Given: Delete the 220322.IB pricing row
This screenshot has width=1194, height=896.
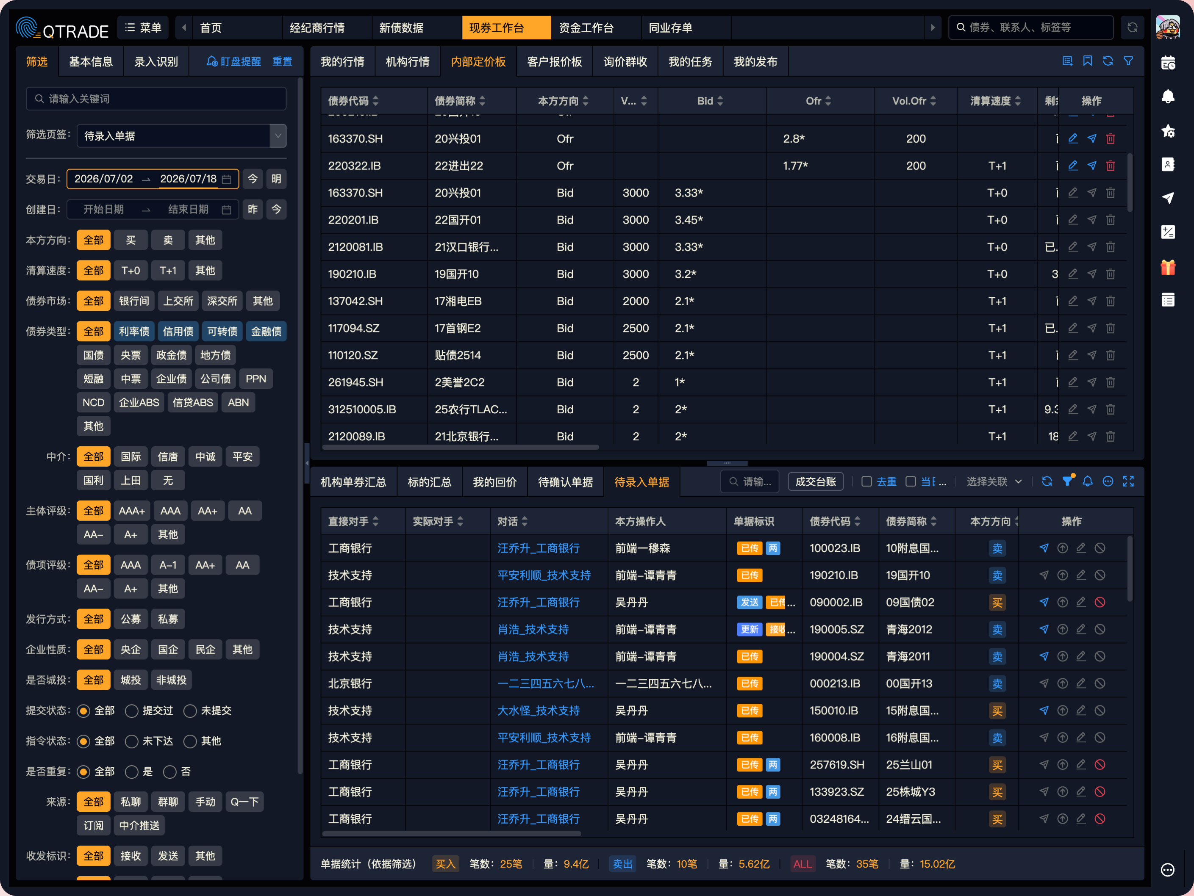Looking at the screenshot, I should point(1111,166).
